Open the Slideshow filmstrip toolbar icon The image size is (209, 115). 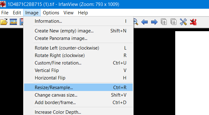point(13,22)
